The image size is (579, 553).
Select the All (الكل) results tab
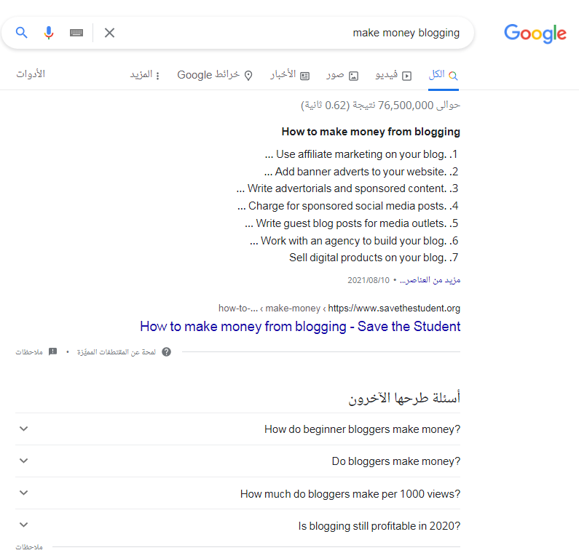[x=444, y=75]
